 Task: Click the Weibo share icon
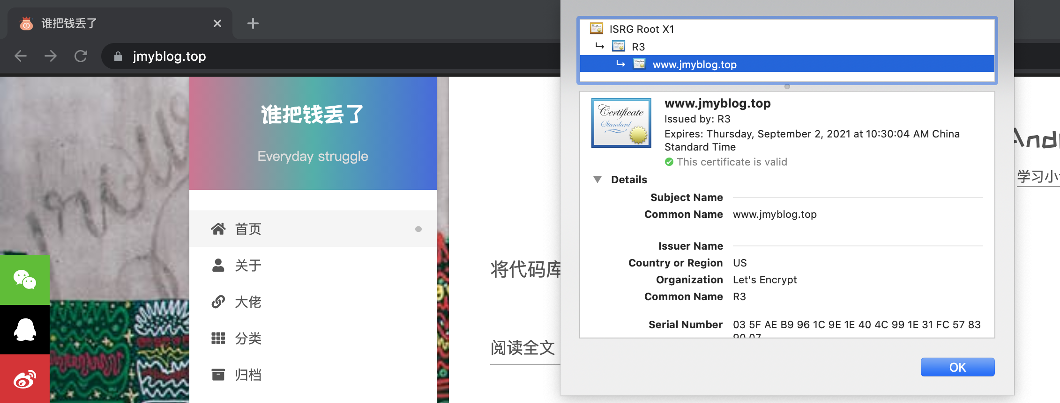[25, 379]
